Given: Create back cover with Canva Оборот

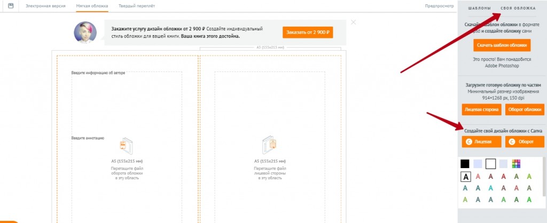Looking at the screenshot, I should 525,142.
